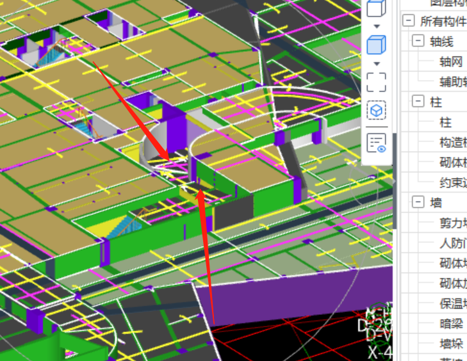Screen dimensions: 467x361
Task: Collapse the 墙 group tree node
Action: [418, 202]
